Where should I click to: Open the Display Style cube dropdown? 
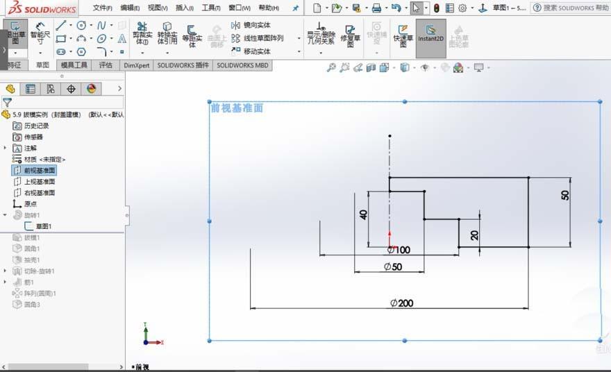[415, 68]
